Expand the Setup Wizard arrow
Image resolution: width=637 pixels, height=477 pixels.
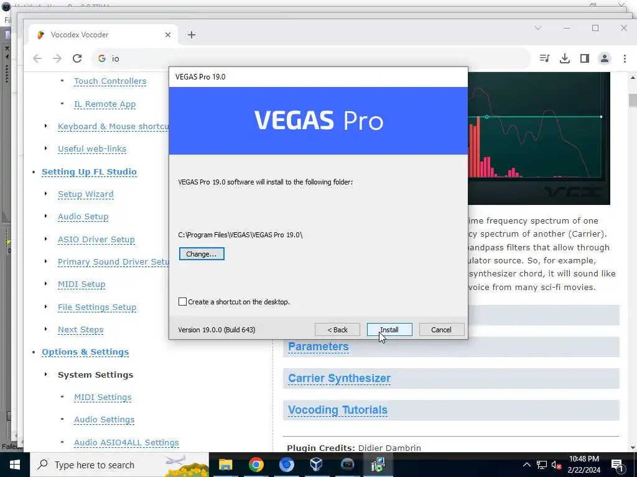(45, 194)
